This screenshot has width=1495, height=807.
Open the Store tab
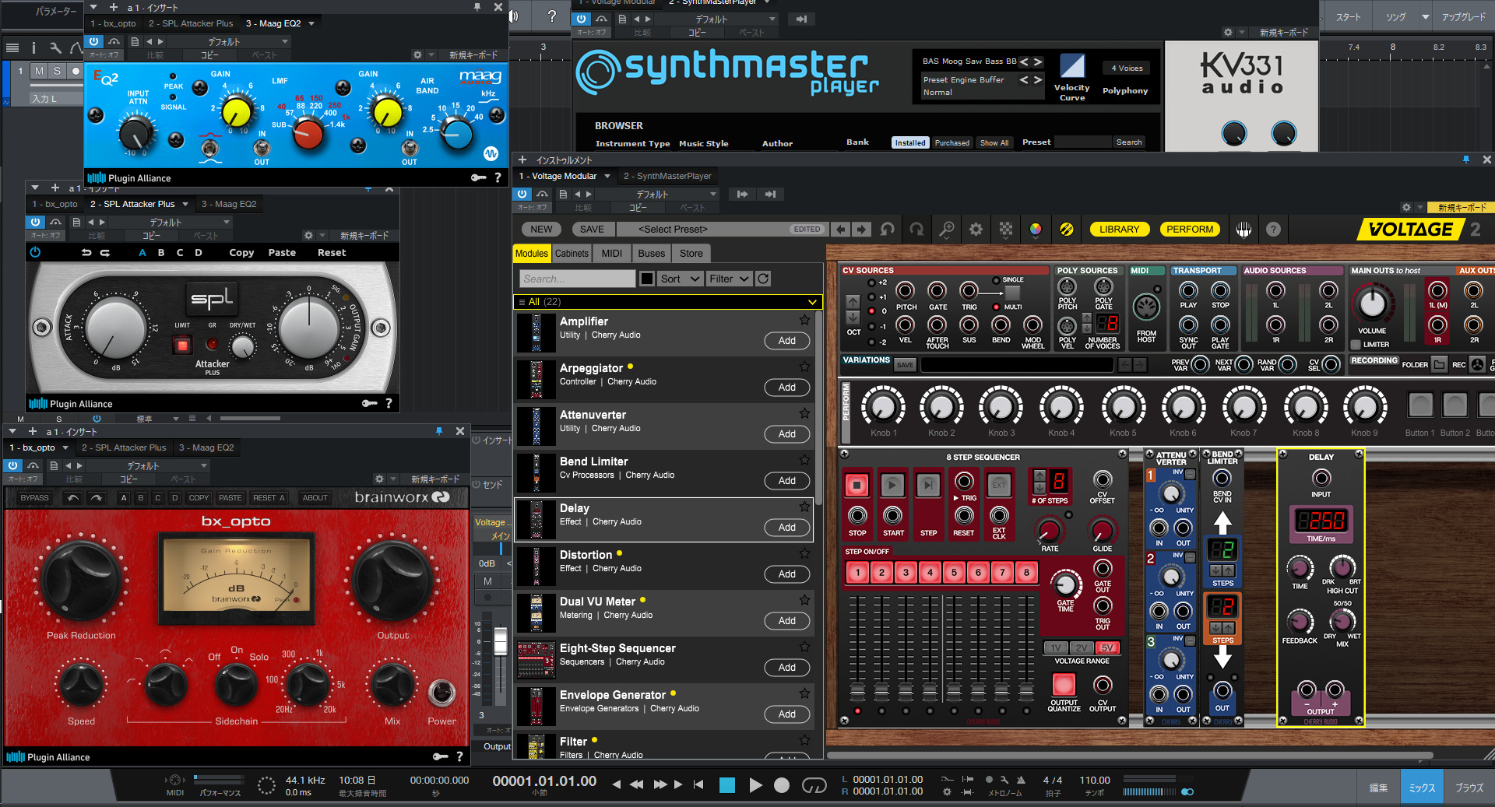click(x=691, y=254)
